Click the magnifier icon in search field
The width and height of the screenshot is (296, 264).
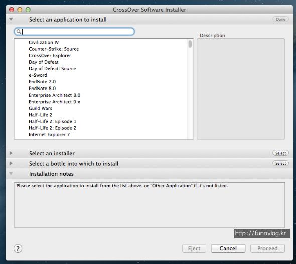pos(18,31)
